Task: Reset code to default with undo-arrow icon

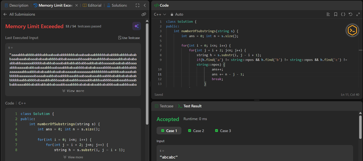Action: [x=350, y=14]
